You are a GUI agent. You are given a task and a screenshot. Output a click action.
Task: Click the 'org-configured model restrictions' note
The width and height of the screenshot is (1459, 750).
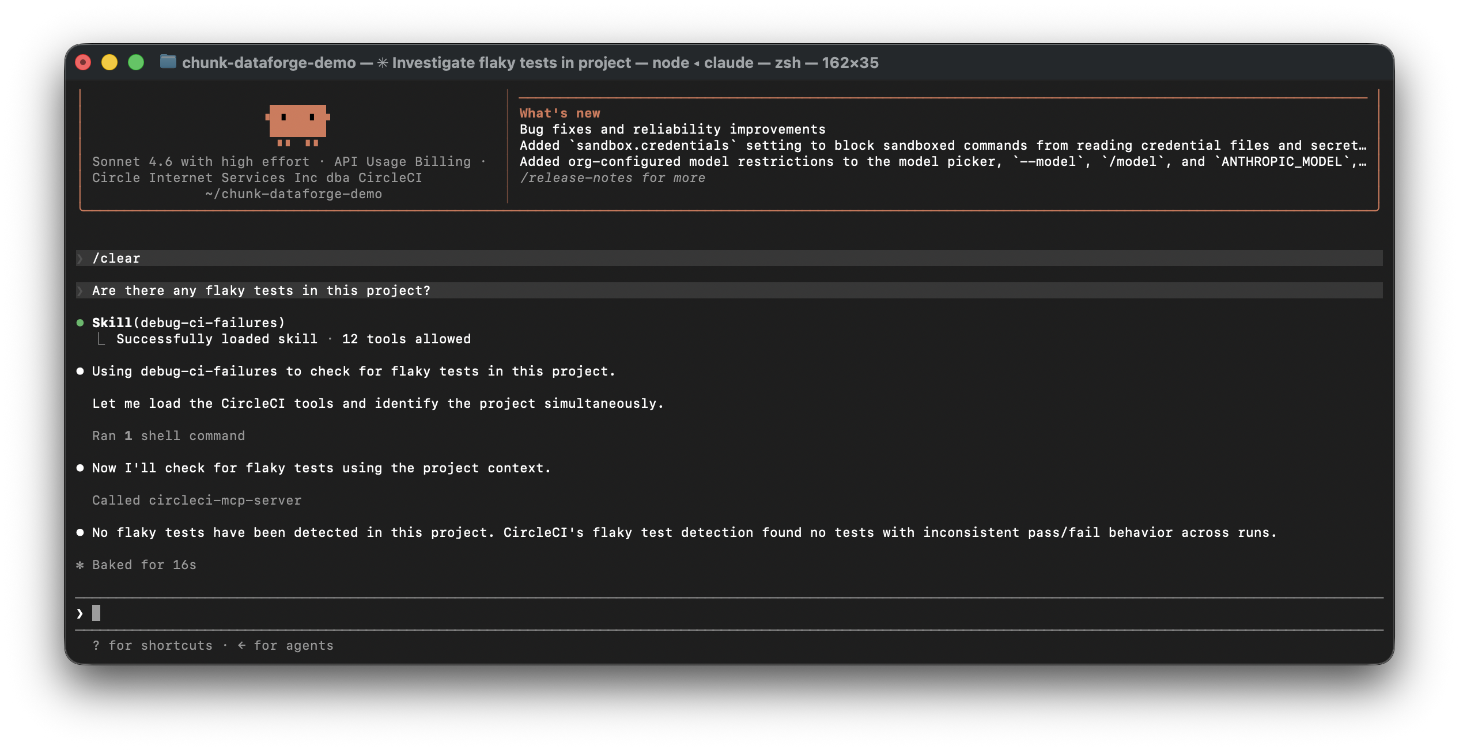coord(943,162)
